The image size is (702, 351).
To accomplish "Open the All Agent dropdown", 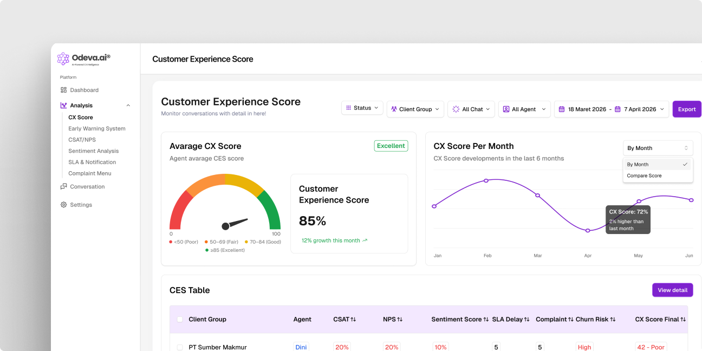I will click(x=524, y=109).
